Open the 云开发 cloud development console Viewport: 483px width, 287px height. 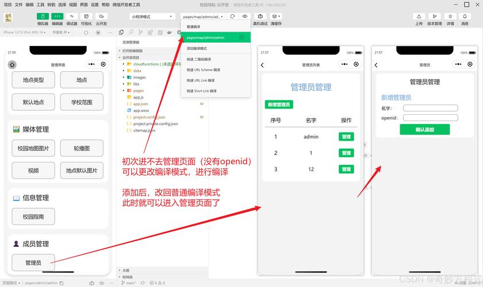tap(101, 16)
